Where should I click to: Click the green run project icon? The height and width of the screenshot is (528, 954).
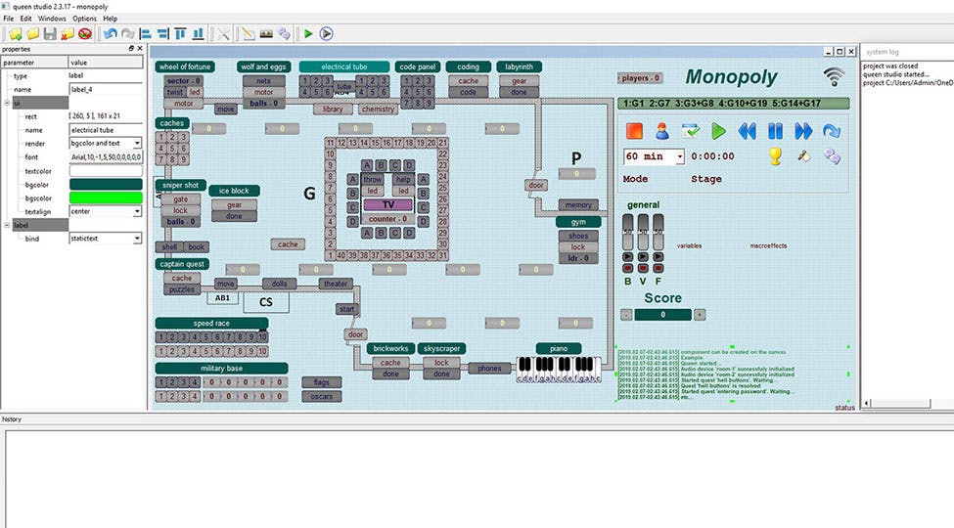[x=308, y=33]
